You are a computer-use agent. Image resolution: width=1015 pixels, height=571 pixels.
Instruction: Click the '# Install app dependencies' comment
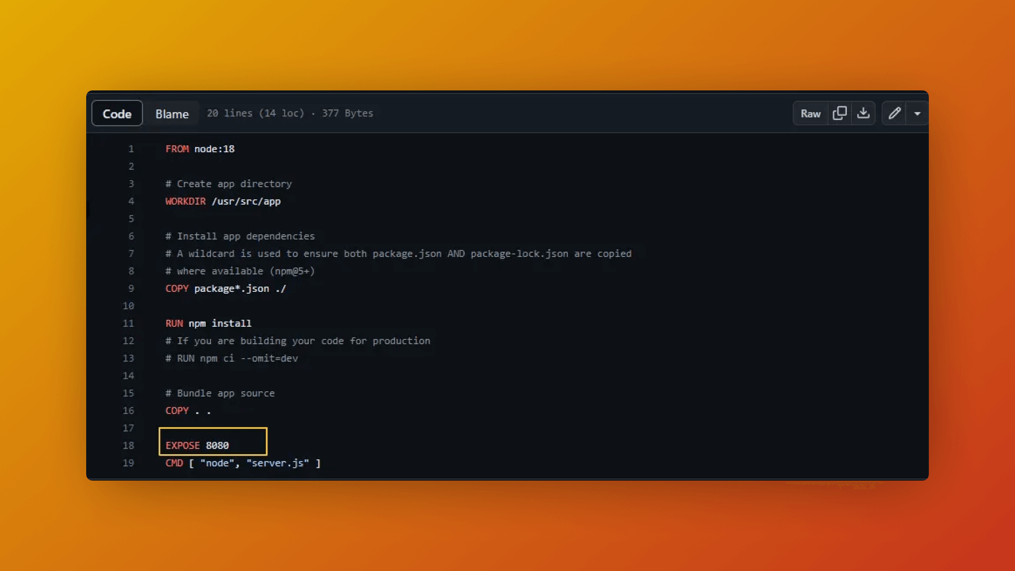240,236
